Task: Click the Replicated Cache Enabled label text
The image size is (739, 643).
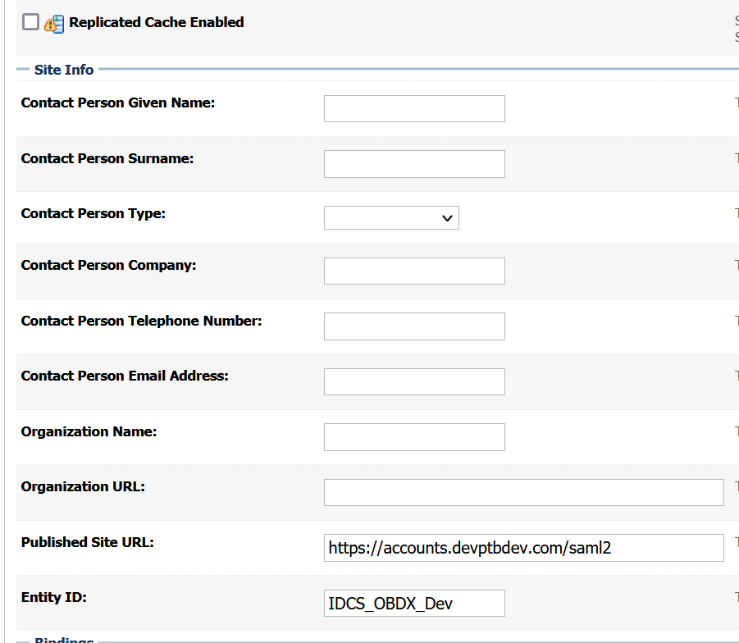Action: coord(156,22)
